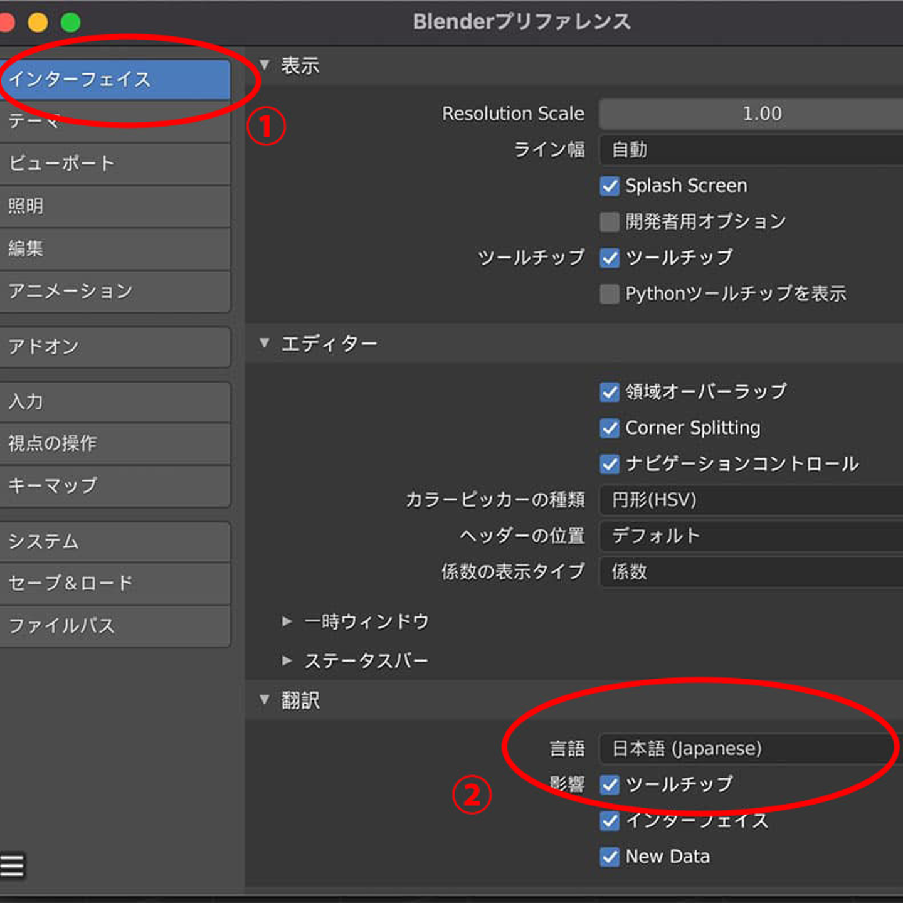
Task: Toggle the ナビゲーションコントロール checkbox
Action: [610, 464]
